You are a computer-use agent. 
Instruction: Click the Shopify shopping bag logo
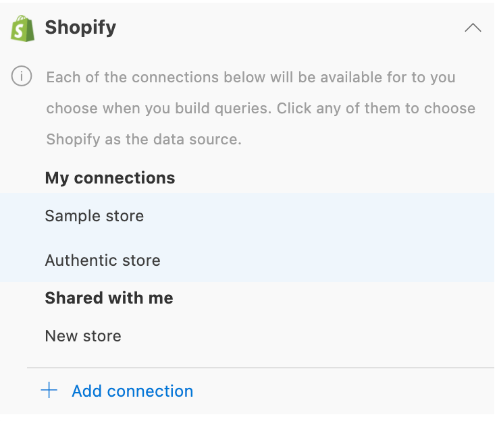[x=22, y=28]
